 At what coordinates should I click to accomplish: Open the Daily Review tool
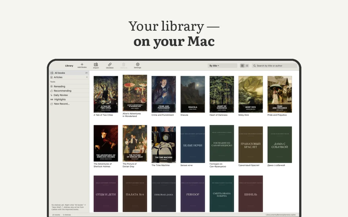[x=69, y=95]
